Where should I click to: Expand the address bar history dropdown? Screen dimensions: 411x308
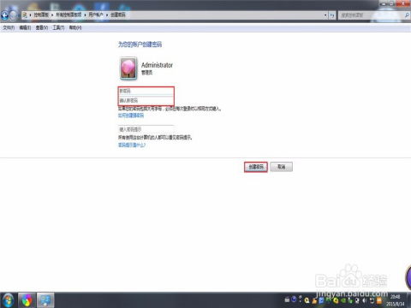pos(325,15)
